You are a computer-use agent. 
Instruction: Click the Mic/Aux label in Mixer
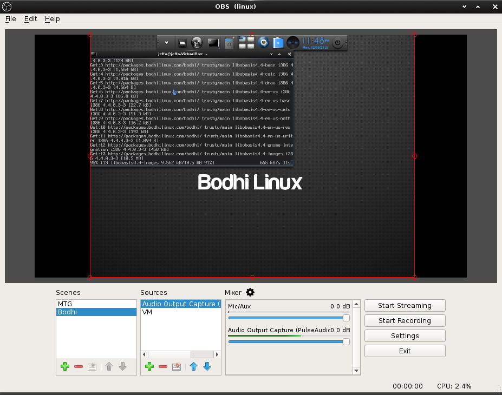[x=239, y=306]
